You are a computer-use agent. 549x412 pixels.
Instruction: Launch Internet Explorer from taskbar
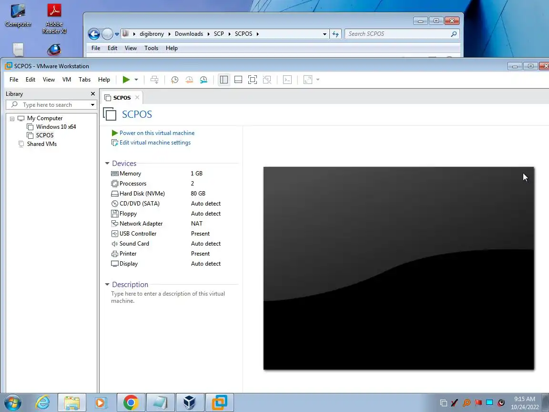pos(43,402)
